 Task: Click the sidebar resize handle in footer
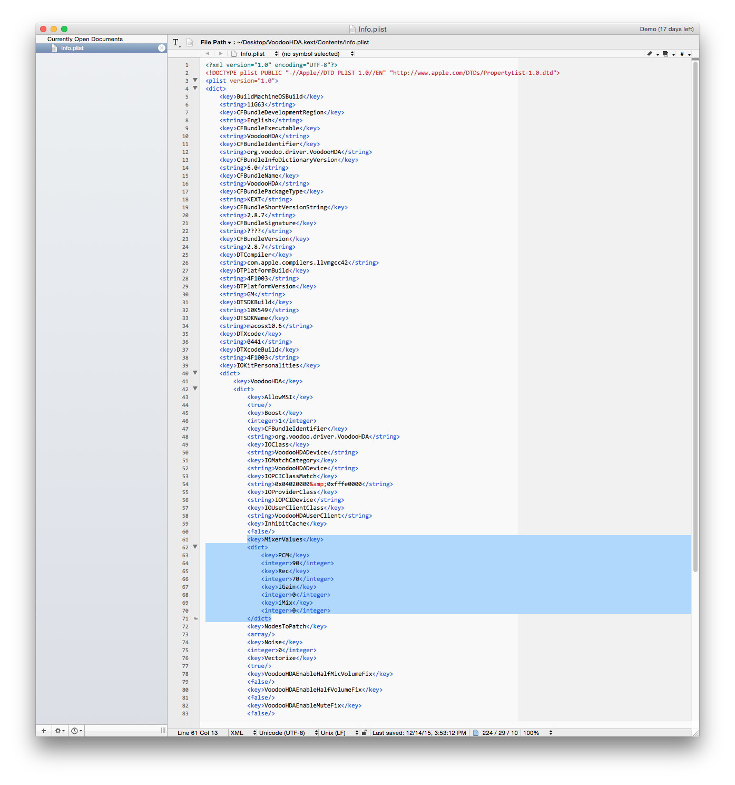pos(163,731)
